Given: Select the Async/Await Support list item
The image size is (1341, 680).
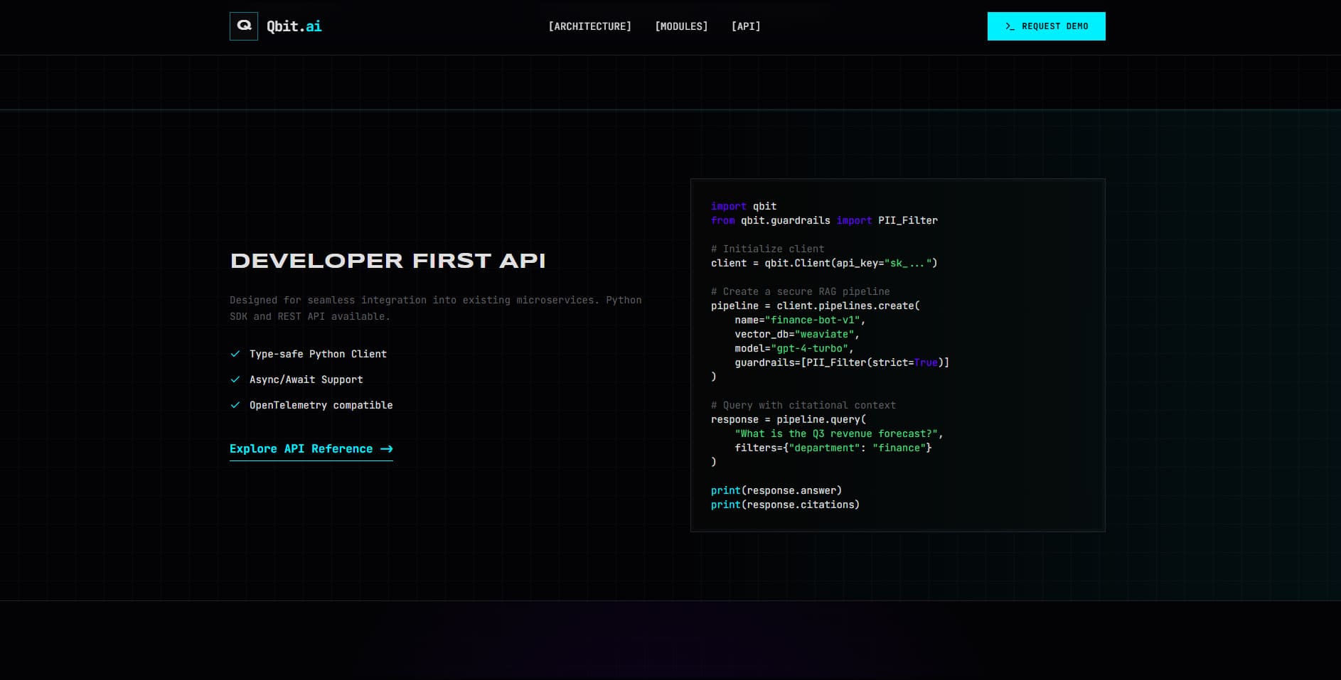Looking at the screenshot, I should click(x=306, y=379).
